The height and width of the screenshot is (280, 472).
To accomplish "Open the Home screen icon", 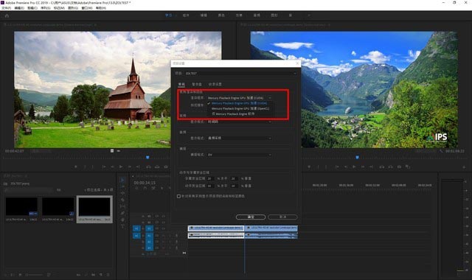I will coord(7,15).
